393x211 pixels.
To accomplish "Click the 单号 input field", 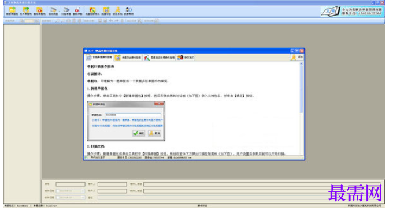I will (71, 184).
